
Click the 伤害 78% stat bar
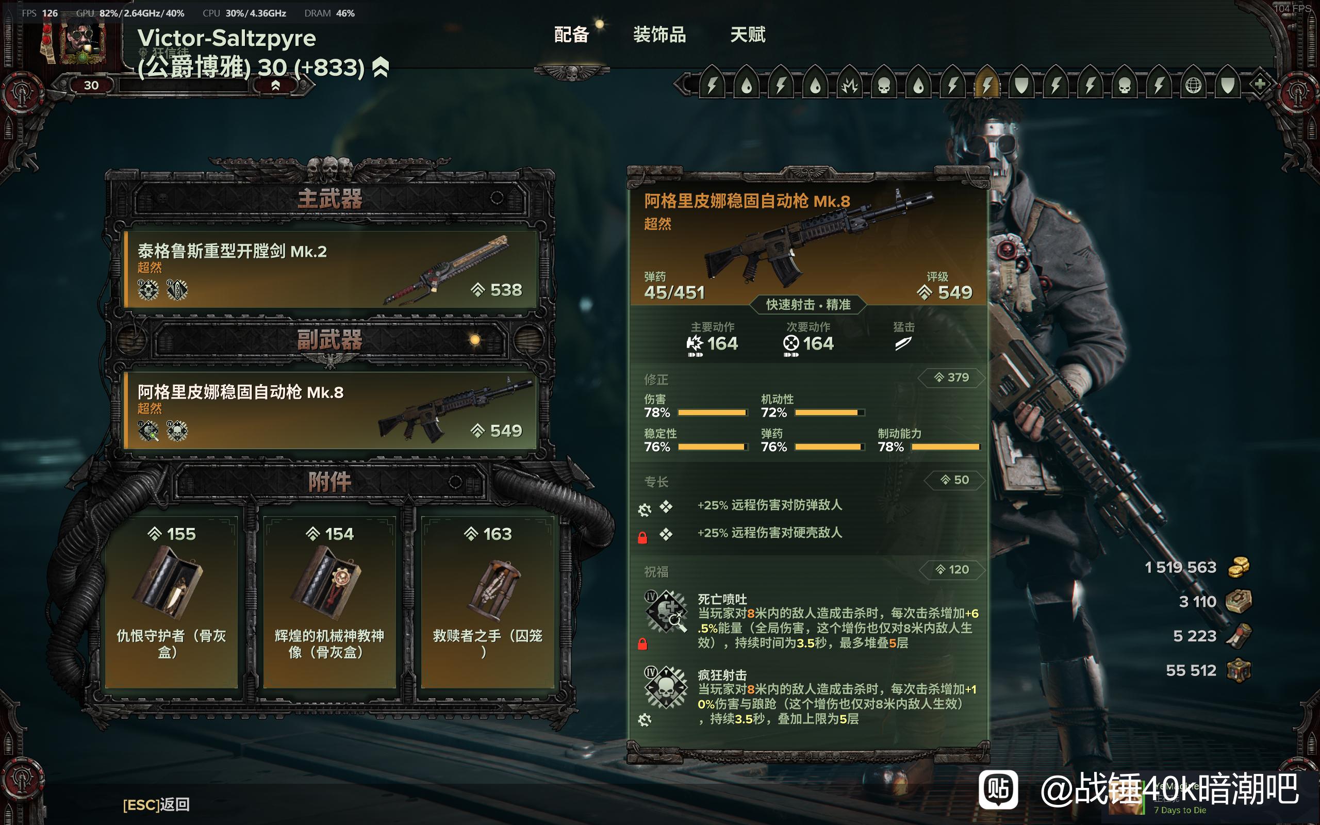click(x=712, y=412)
